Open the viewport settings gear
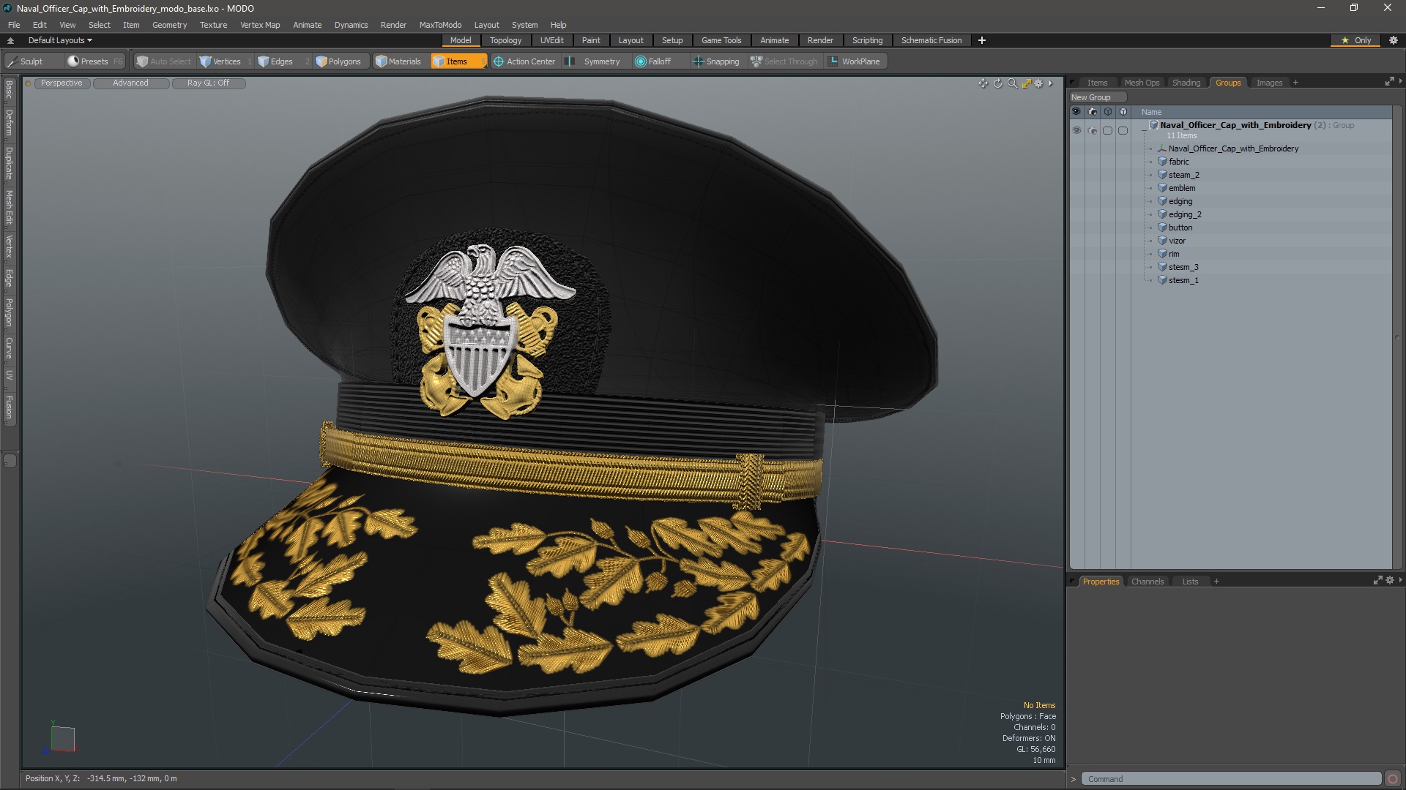The width and height of the screenshot is (1406, 790). tap(1038, 83)
